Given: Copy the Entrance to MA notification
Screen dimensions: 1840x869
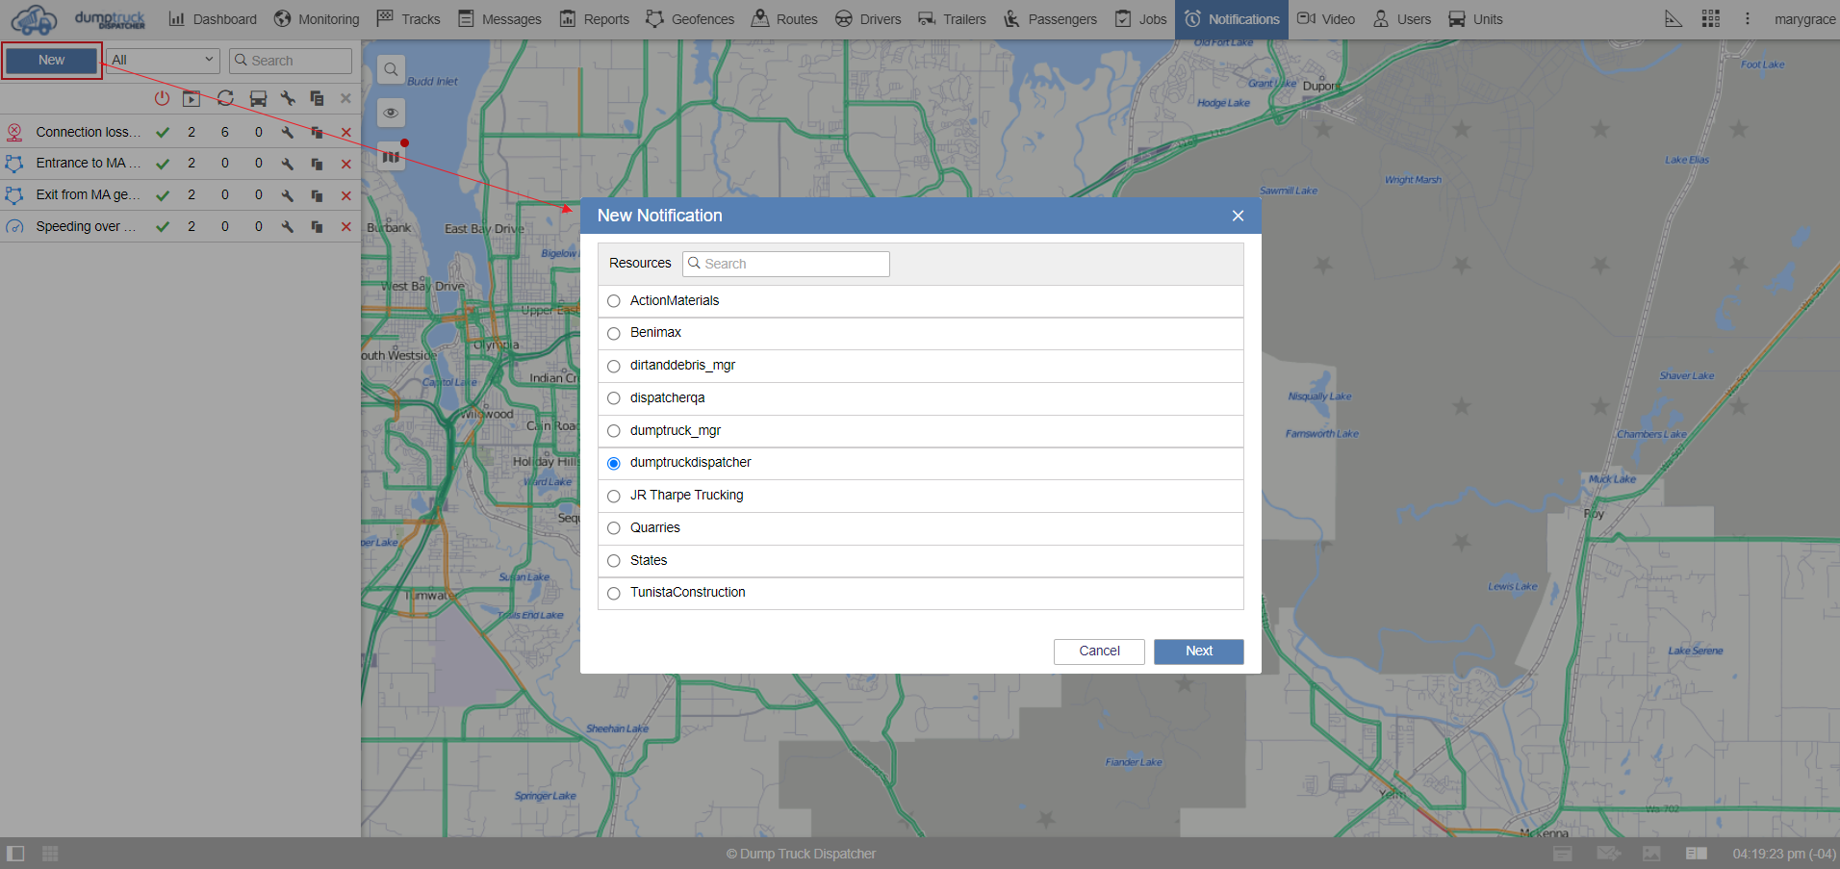Looking at the screenshot, I should 317,165.
